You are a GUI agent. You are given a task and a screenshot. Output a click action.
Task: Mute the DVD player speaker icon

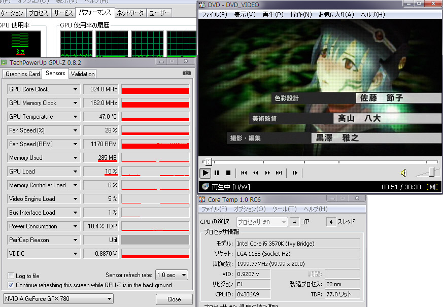[403, 173]
